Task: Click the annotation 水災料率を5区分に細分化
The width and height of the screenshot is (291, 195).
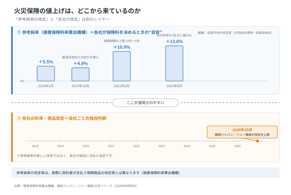Action: pyautogui.click(x=174, y=35)
